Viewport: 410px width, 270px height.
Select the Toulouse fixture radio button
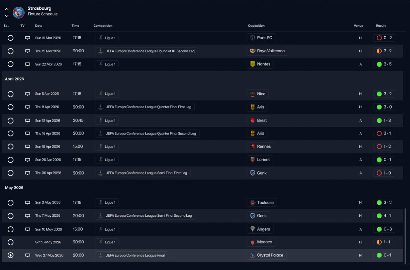pyautogui.click(x=11, y=203)
